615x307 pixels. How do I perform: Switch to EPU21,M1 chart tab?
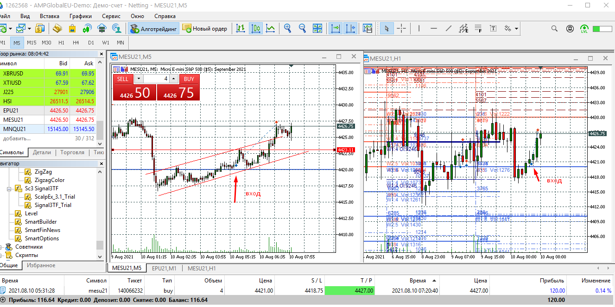point(165,268)
